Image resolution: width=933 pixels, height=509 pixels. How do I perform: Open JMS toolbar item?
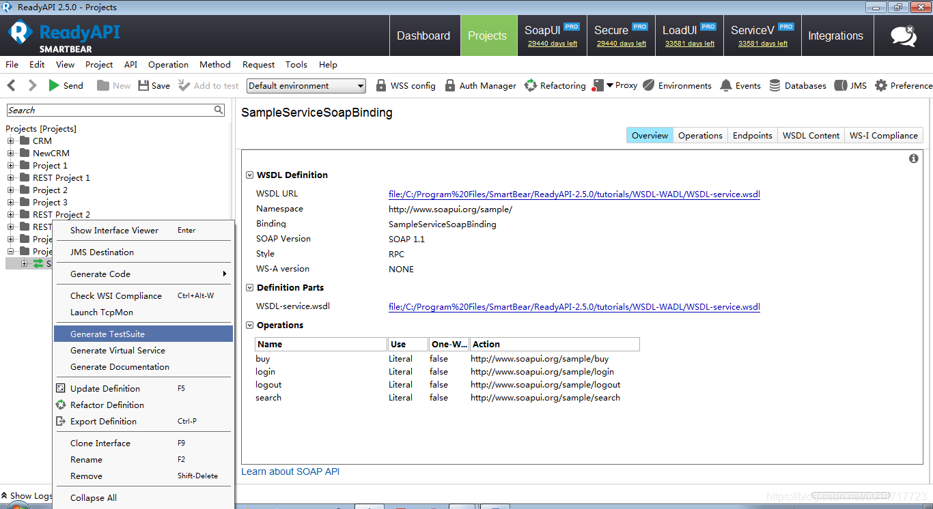850,85
